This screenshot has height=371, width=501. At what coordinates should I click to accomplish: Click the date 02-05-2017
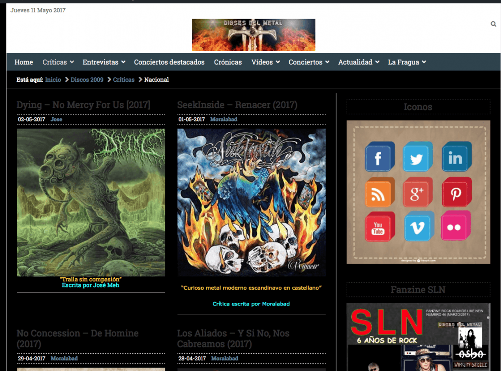pos(31,119)
